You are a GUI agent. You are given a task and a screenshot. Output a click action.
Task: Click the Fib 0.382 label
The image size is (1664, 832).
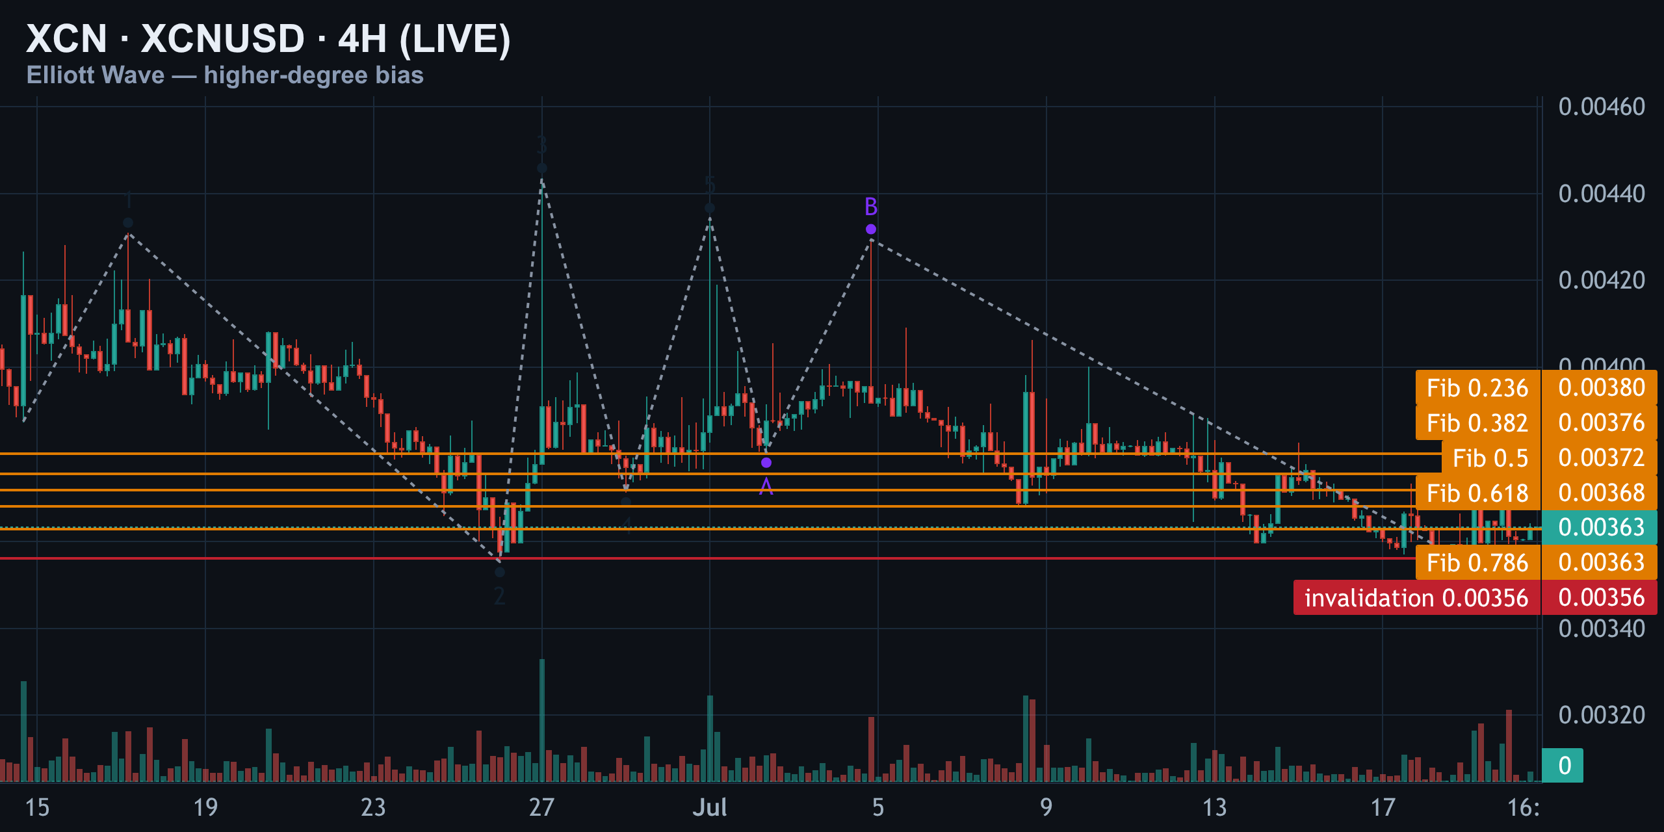(1478, 423)
